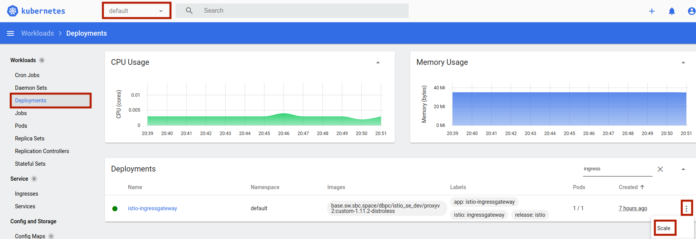Open the user account icon

(691, 11)
